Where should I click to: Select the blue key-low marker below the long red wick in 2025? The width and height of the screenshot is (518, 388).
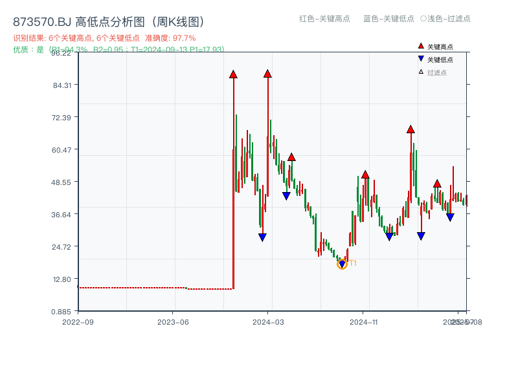[x=421, y=236]
